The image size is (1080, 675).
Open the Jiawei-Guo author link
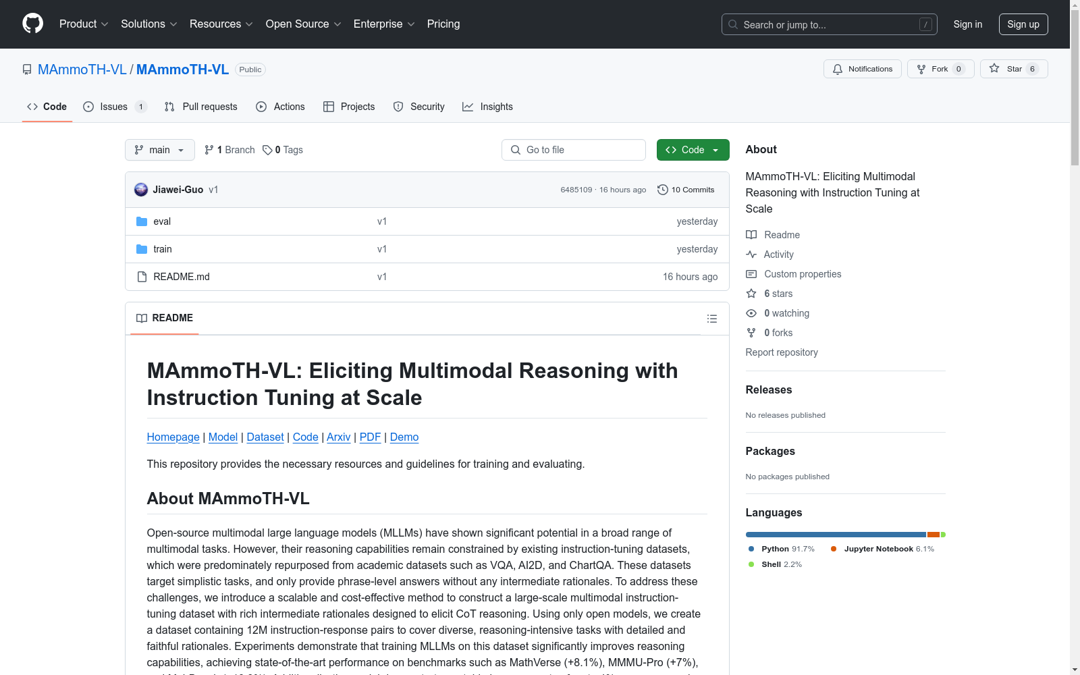[178, 190]
